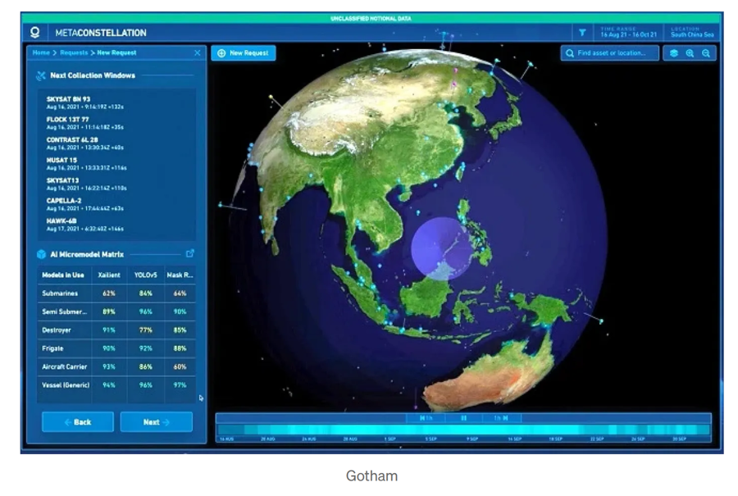Image resolution: width=738 pixels, height=496 pixels.
Task: Pause the timeline playback
Action: (463, 418)
